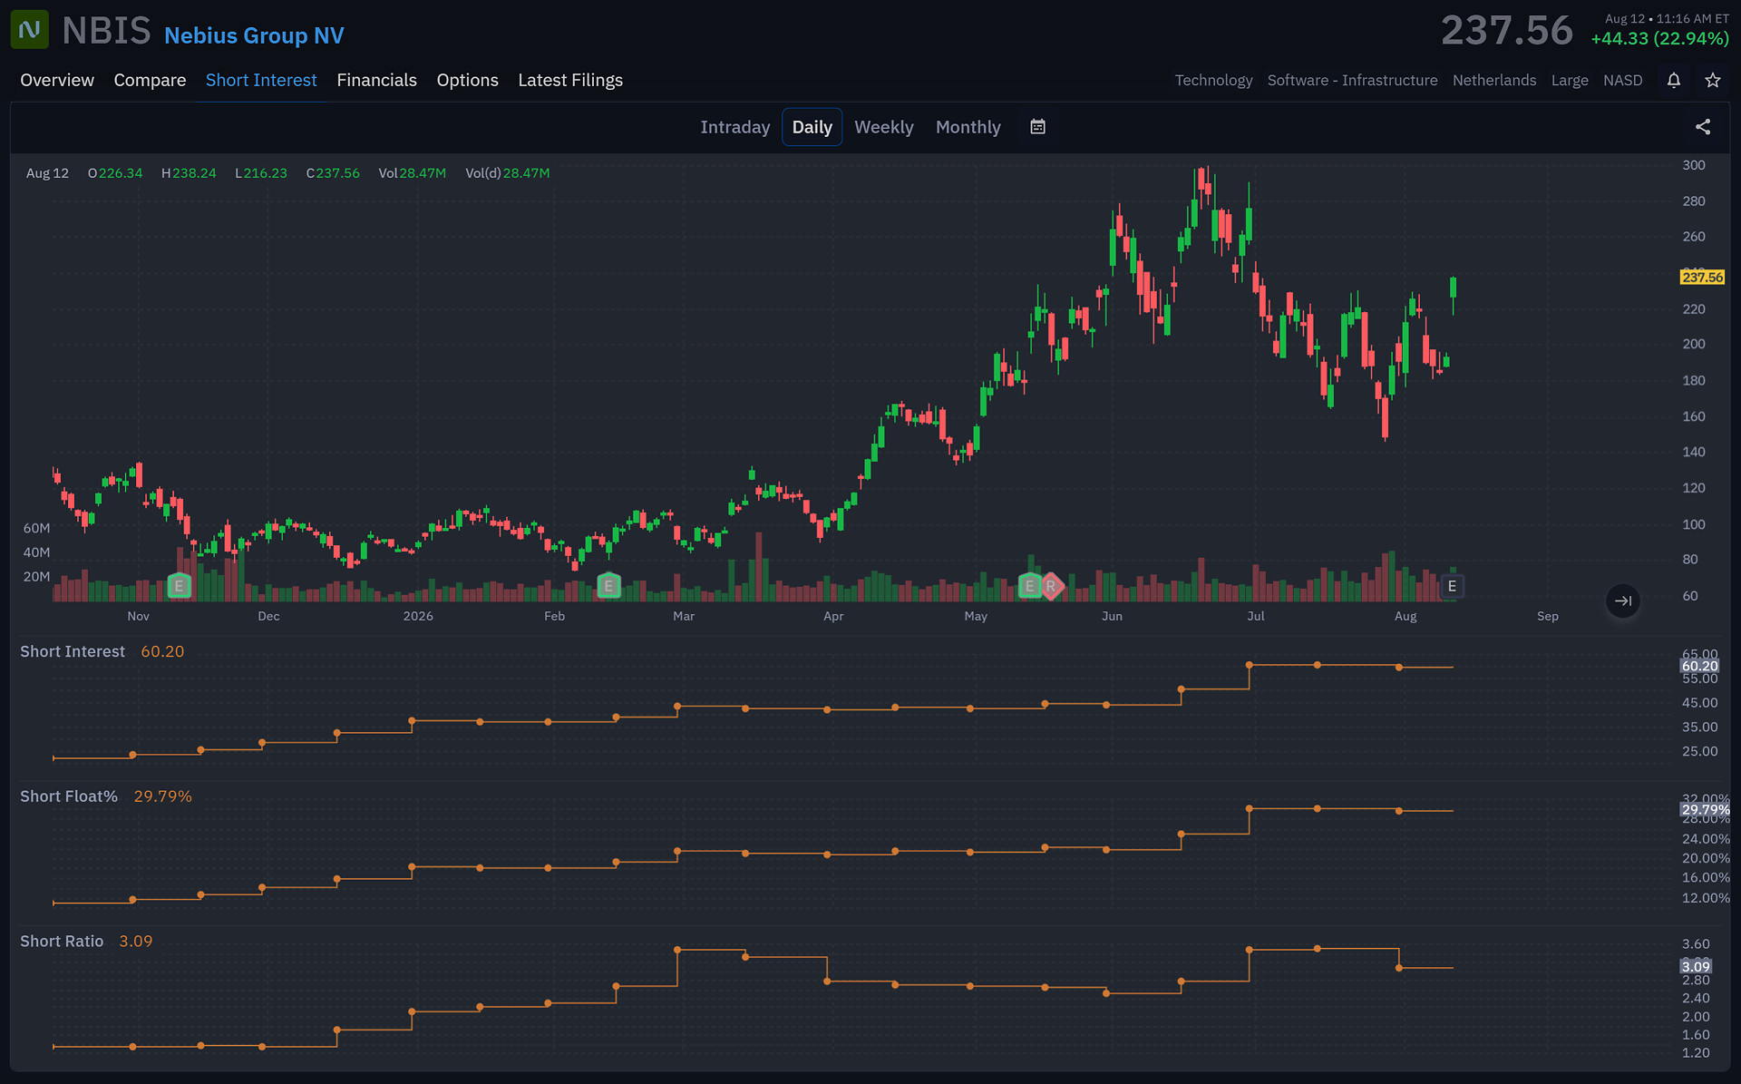Image resolution: width=1741 pixels, height=1084 pixels.
Task: Jump to latest bar arrow button
Action: pyautogui.click(x=1623, y=601)
